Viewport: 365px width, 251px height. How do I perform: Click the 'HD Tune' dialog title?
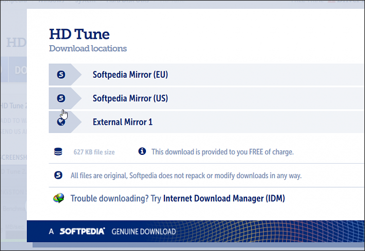pyautogui.click(x=79, y=34)
